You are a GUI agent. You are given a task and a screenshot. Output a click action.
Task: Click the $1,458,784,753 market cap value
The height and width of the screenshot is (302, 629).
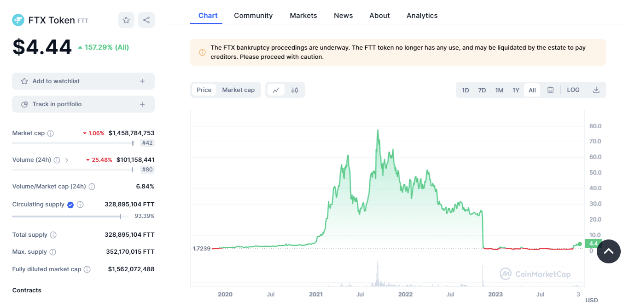131,133
